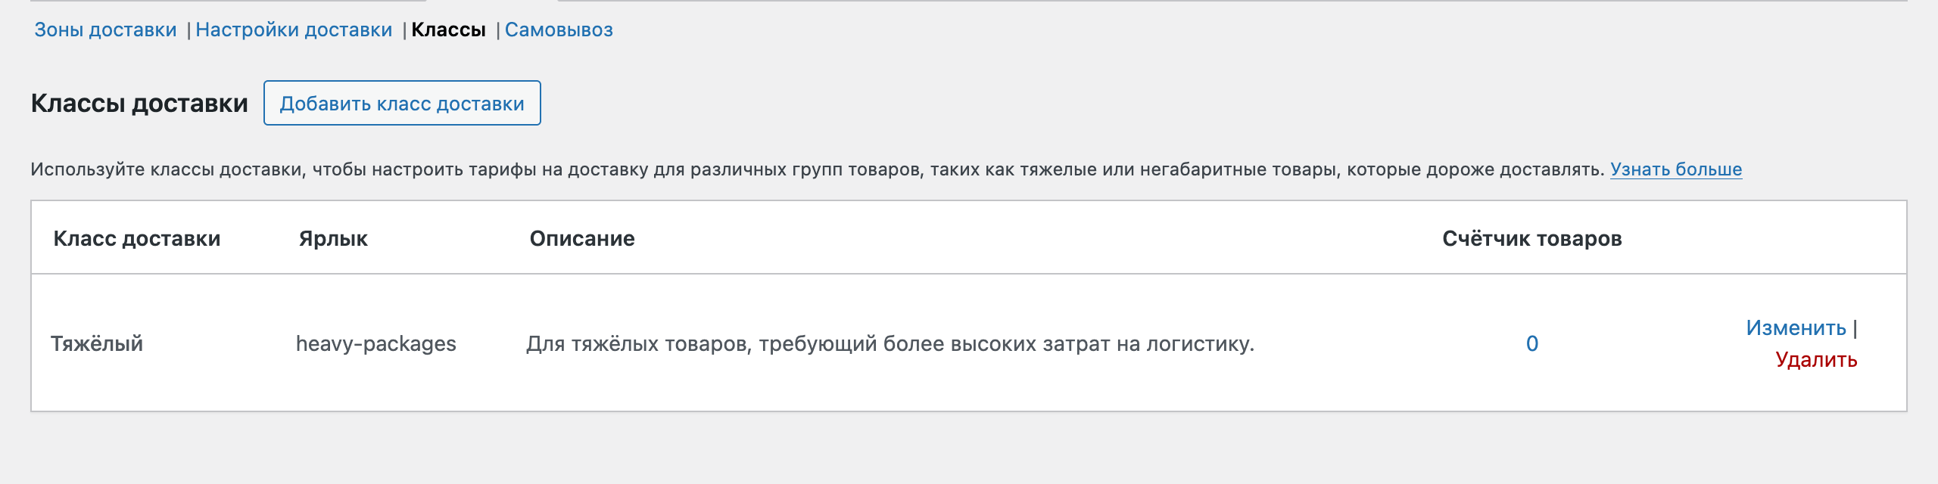Click the Добавить класс доставки button

pos(402,104)
